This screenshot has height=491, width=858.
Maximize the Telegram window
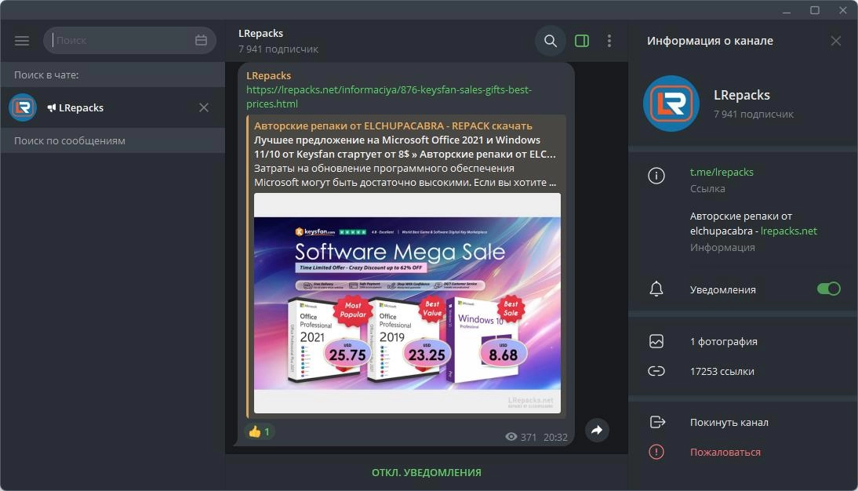pos(815,10)
